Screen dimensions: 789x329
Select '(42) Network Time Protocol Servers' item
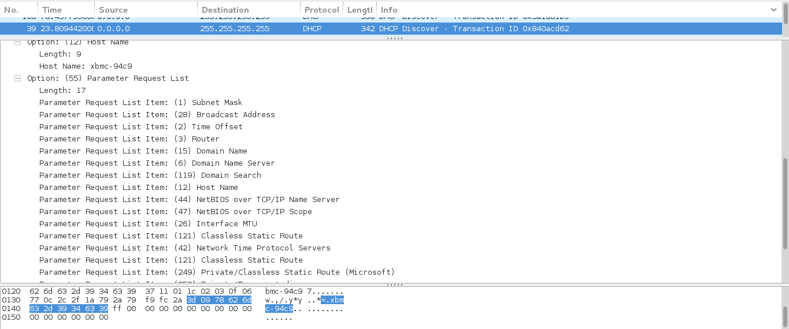click(x=184, y=248)
